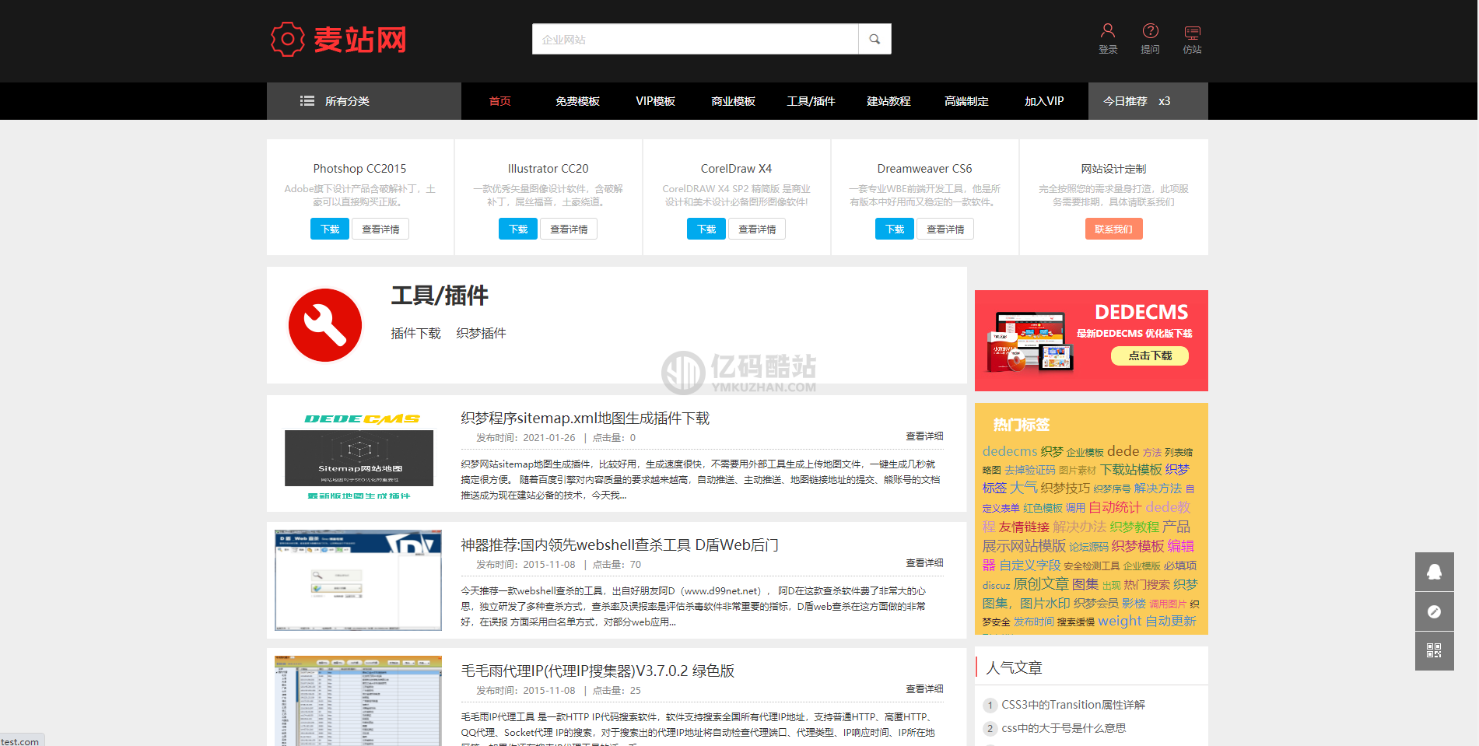1479x746 pixels.
Task: View details for Illustrator CC20
Action: [569, 229]
